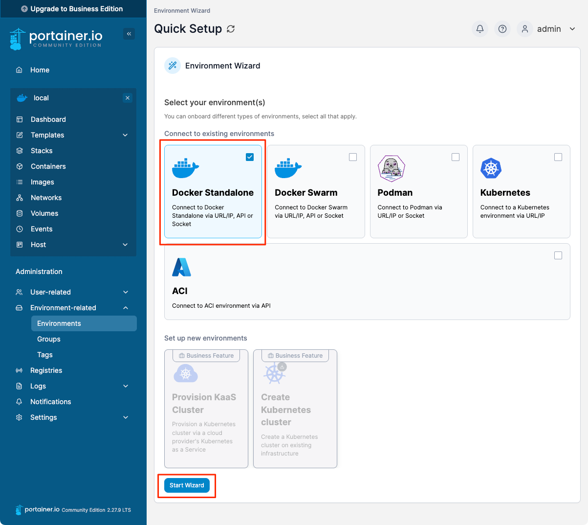Open the Containers page label
Viewport: 588px width, 525px height.
coord(48,166)
